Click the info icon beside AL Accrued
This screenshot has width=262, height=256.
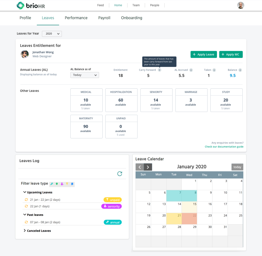pos(191,70)
